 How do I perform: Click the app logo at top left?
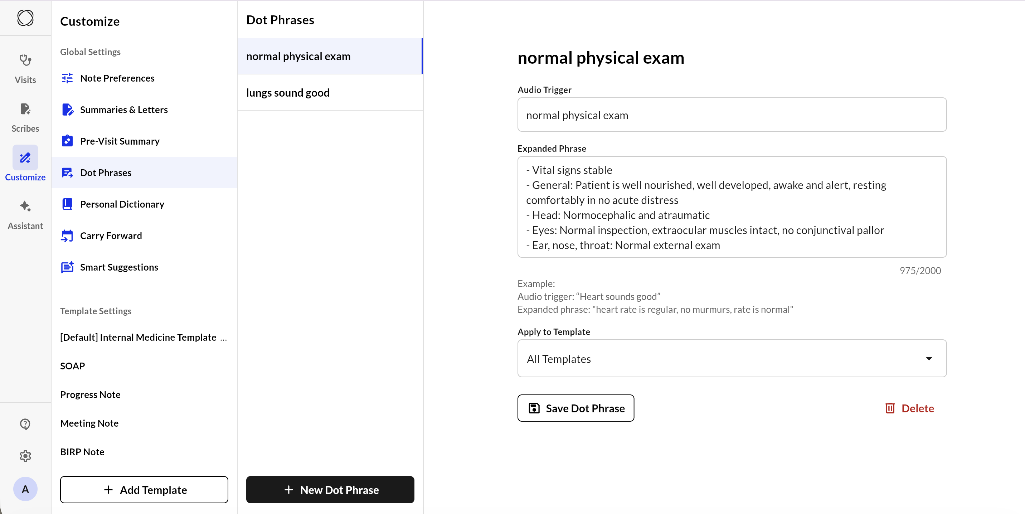pos(25,18)
